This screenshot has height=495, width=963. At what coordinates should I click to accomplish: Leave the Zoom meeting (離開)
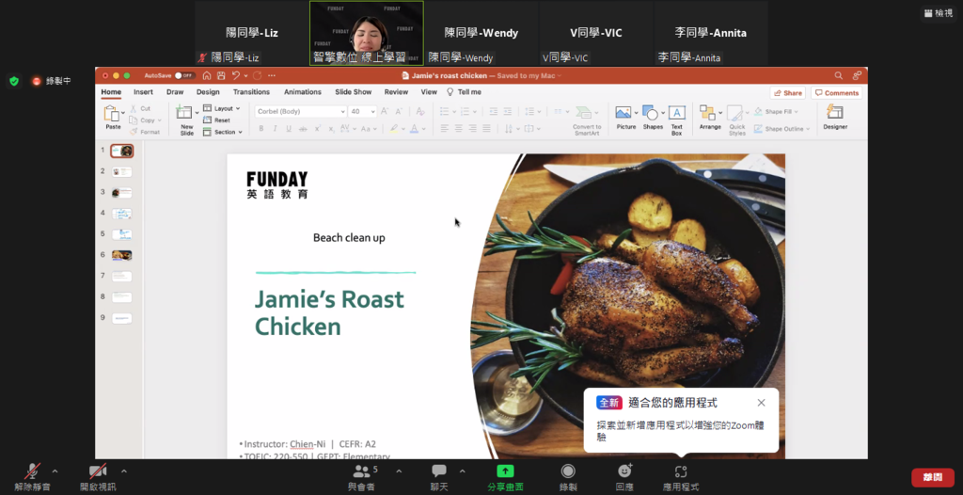(x=932, y=477)
